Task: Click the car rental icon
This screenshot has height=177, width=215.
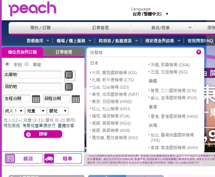Action: (49, 158)
